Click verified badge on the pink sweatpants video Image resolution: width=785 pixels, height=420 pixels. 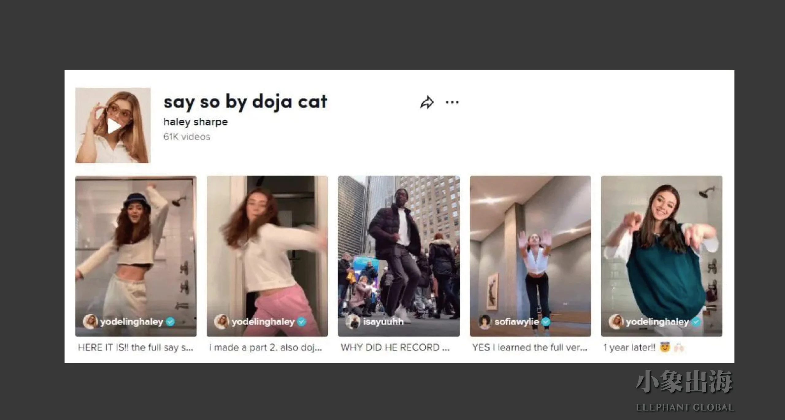302,322
